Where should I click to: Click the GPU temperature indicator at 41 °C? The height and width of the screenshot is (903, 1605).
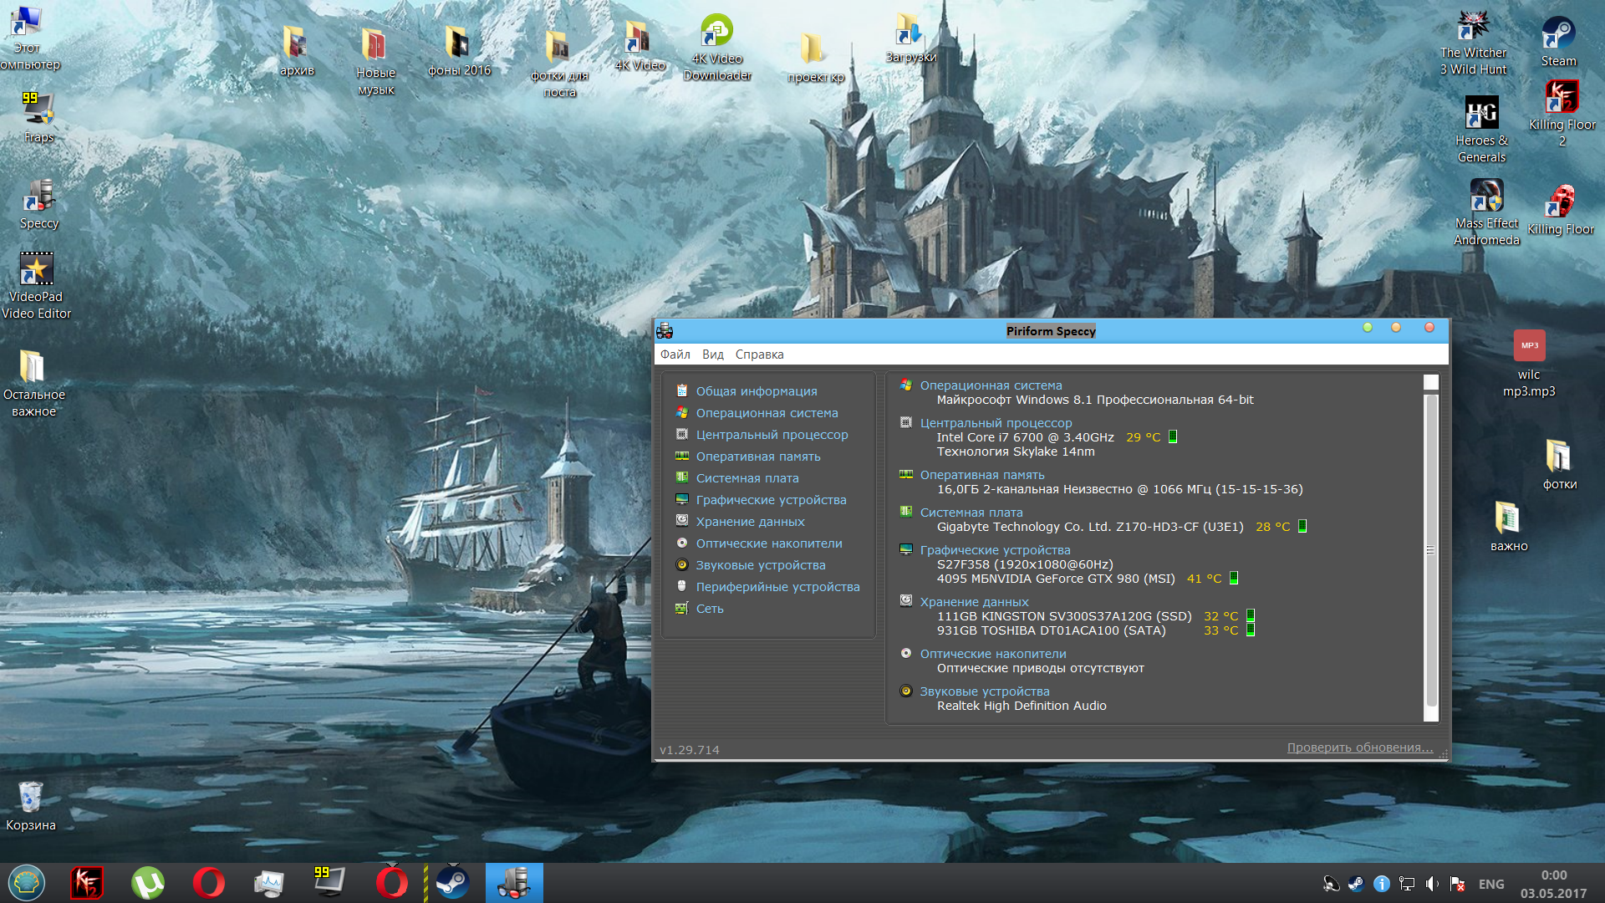1234,578
